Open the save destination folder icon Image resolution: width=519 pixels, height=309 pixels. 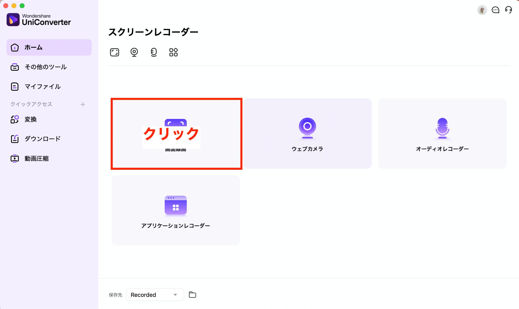pyautogui.click(x=193, y=295)
